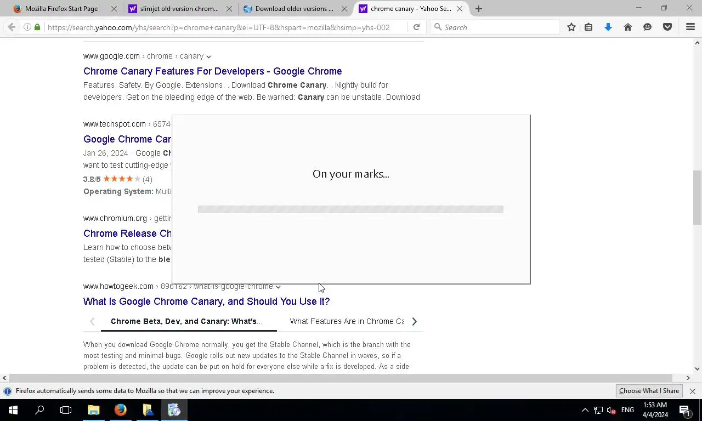Viewport: 702px width, 421px height.
Task: Click the green padlock security icon
Action: coord(37,27)
